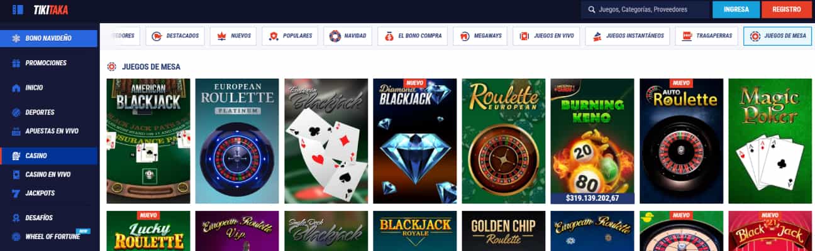Open the Casino en Vivo section

point(48,174)
